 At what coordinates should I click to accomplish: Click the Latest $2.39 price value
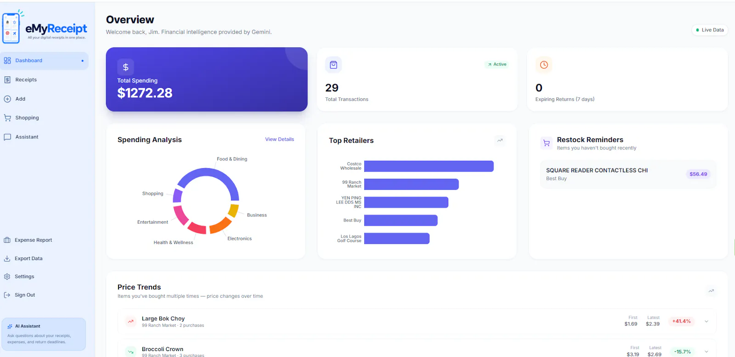[x=653, y=324]
